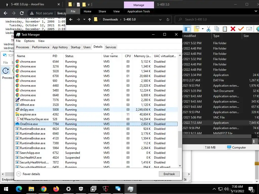Switch to the Users tab
Viewport: 259px width, 194px height.
click(x=87, y=47)
